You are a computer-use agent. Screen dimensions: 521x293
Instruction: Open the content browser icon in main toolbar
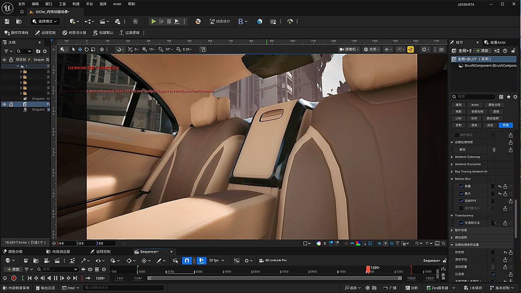point(19,21)
